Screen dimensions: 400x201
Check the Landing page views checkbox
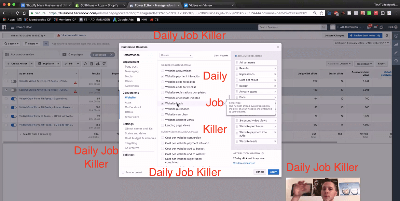tap(162, 125)
